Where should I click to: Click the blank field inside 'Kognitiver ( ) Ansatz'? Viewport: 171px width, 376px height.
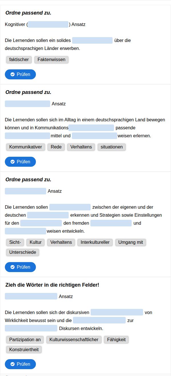(48, 25)
